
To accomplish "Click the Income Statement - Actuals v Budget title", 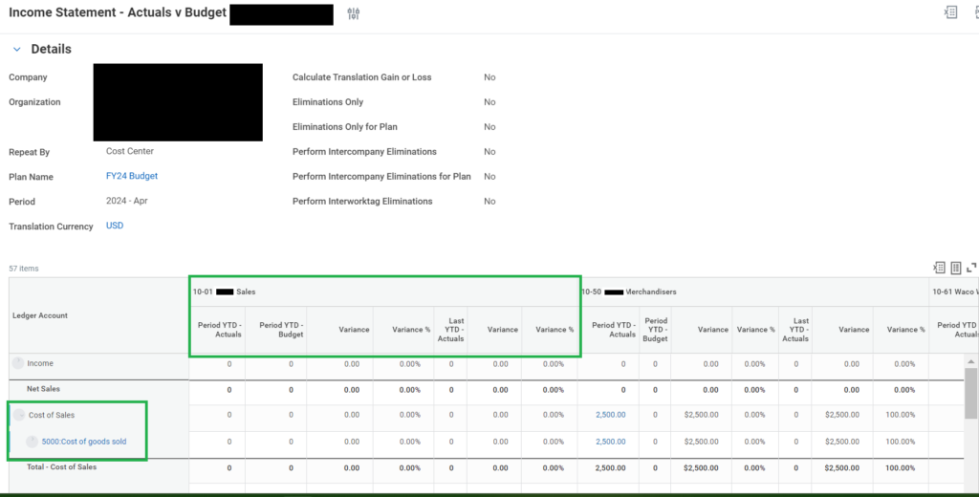I will pyautogui.click(x=118, y=12).
